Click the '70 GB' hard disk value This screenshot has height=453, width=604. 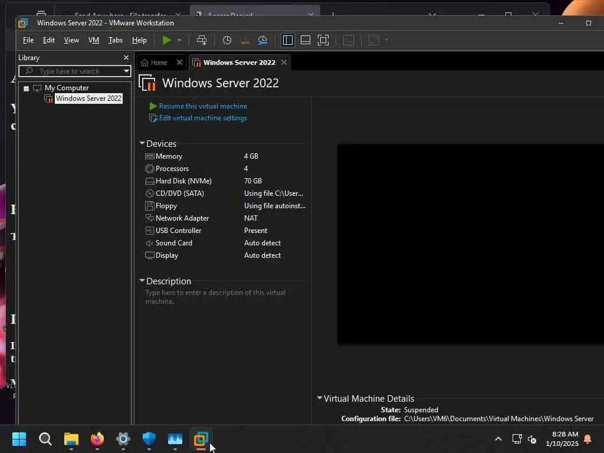(252, 180)
